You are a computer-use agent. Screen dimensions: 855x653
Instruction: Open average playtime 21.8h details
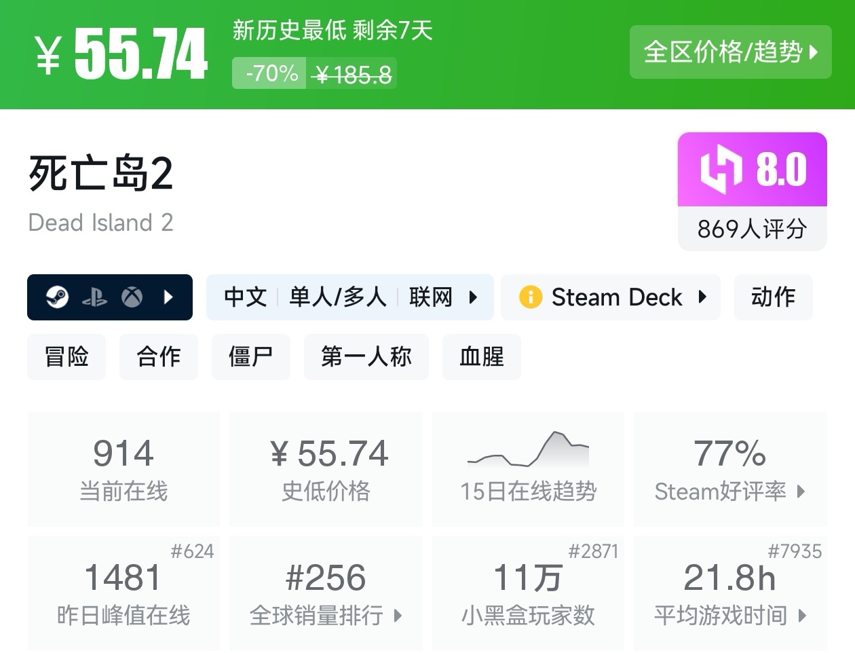[730, 594]
